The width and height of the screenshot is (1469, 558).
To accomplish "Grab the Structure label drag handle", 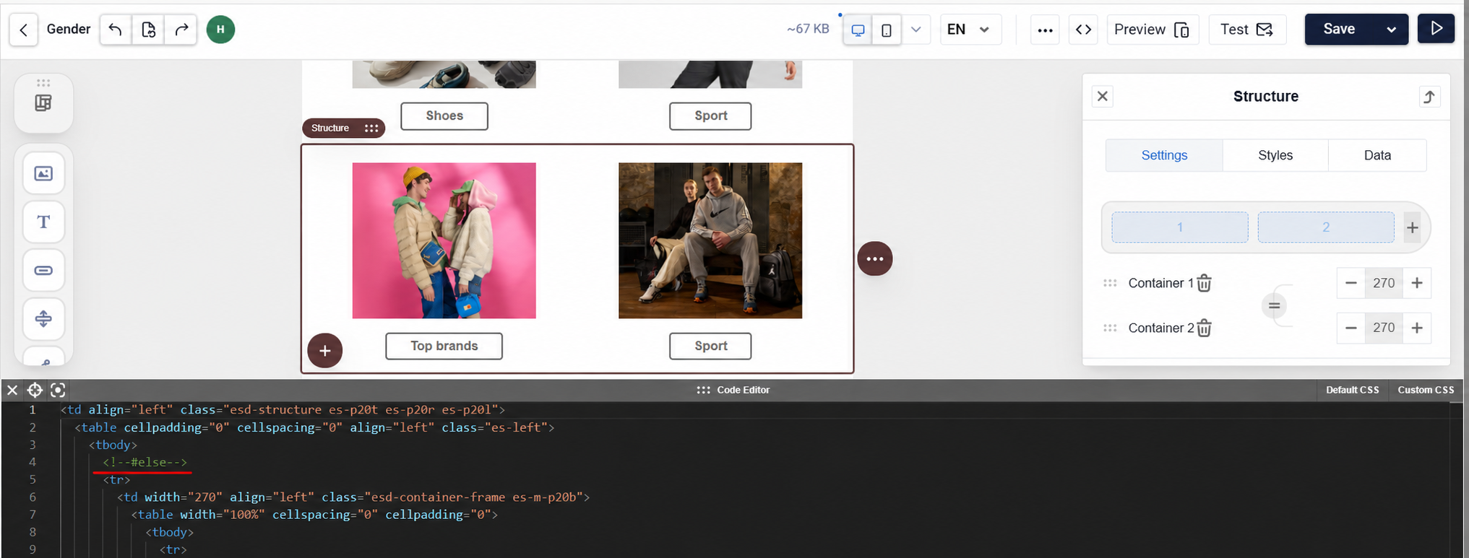I will [x=371, y=128].
